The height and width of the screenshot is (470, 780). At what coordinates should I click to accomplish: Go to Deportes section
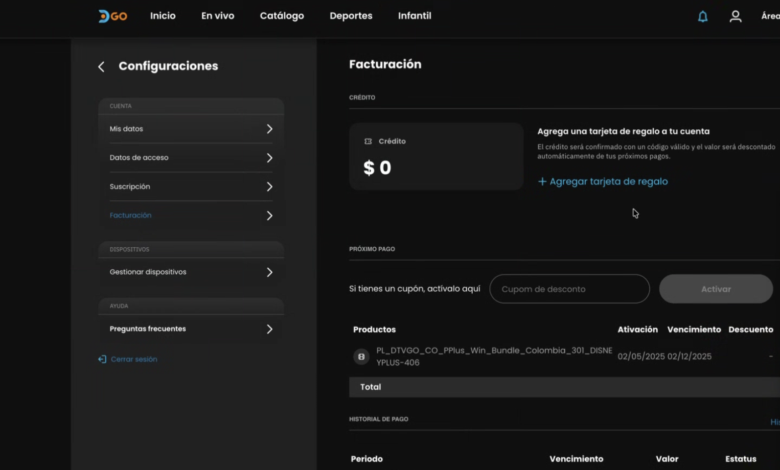coord(351,16)
